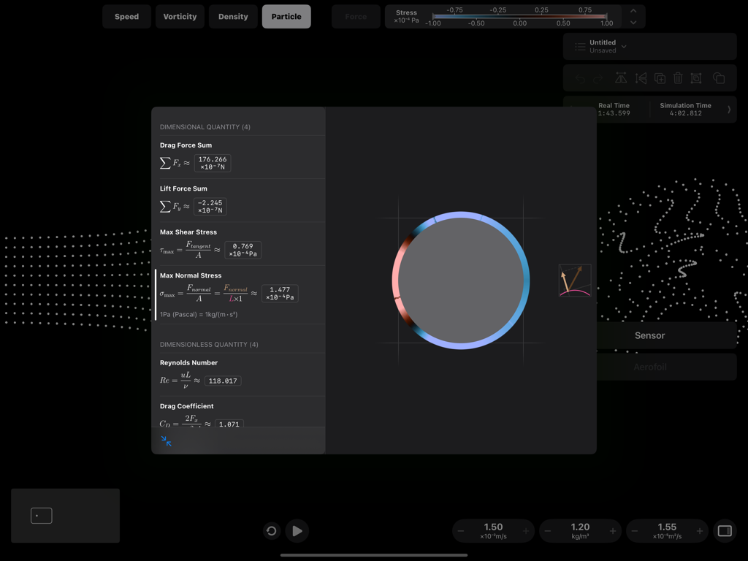Select the vertical flip tool
The height and width of the screenshot is (561, 748).
tap(641, 78)
